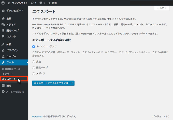Open 設定 sidebar menu label
173x120 pixels.
pos(9,85)
